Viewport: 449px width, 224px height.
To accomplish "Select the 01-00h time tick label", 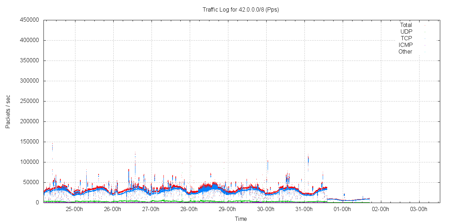I will coord(342,210).
